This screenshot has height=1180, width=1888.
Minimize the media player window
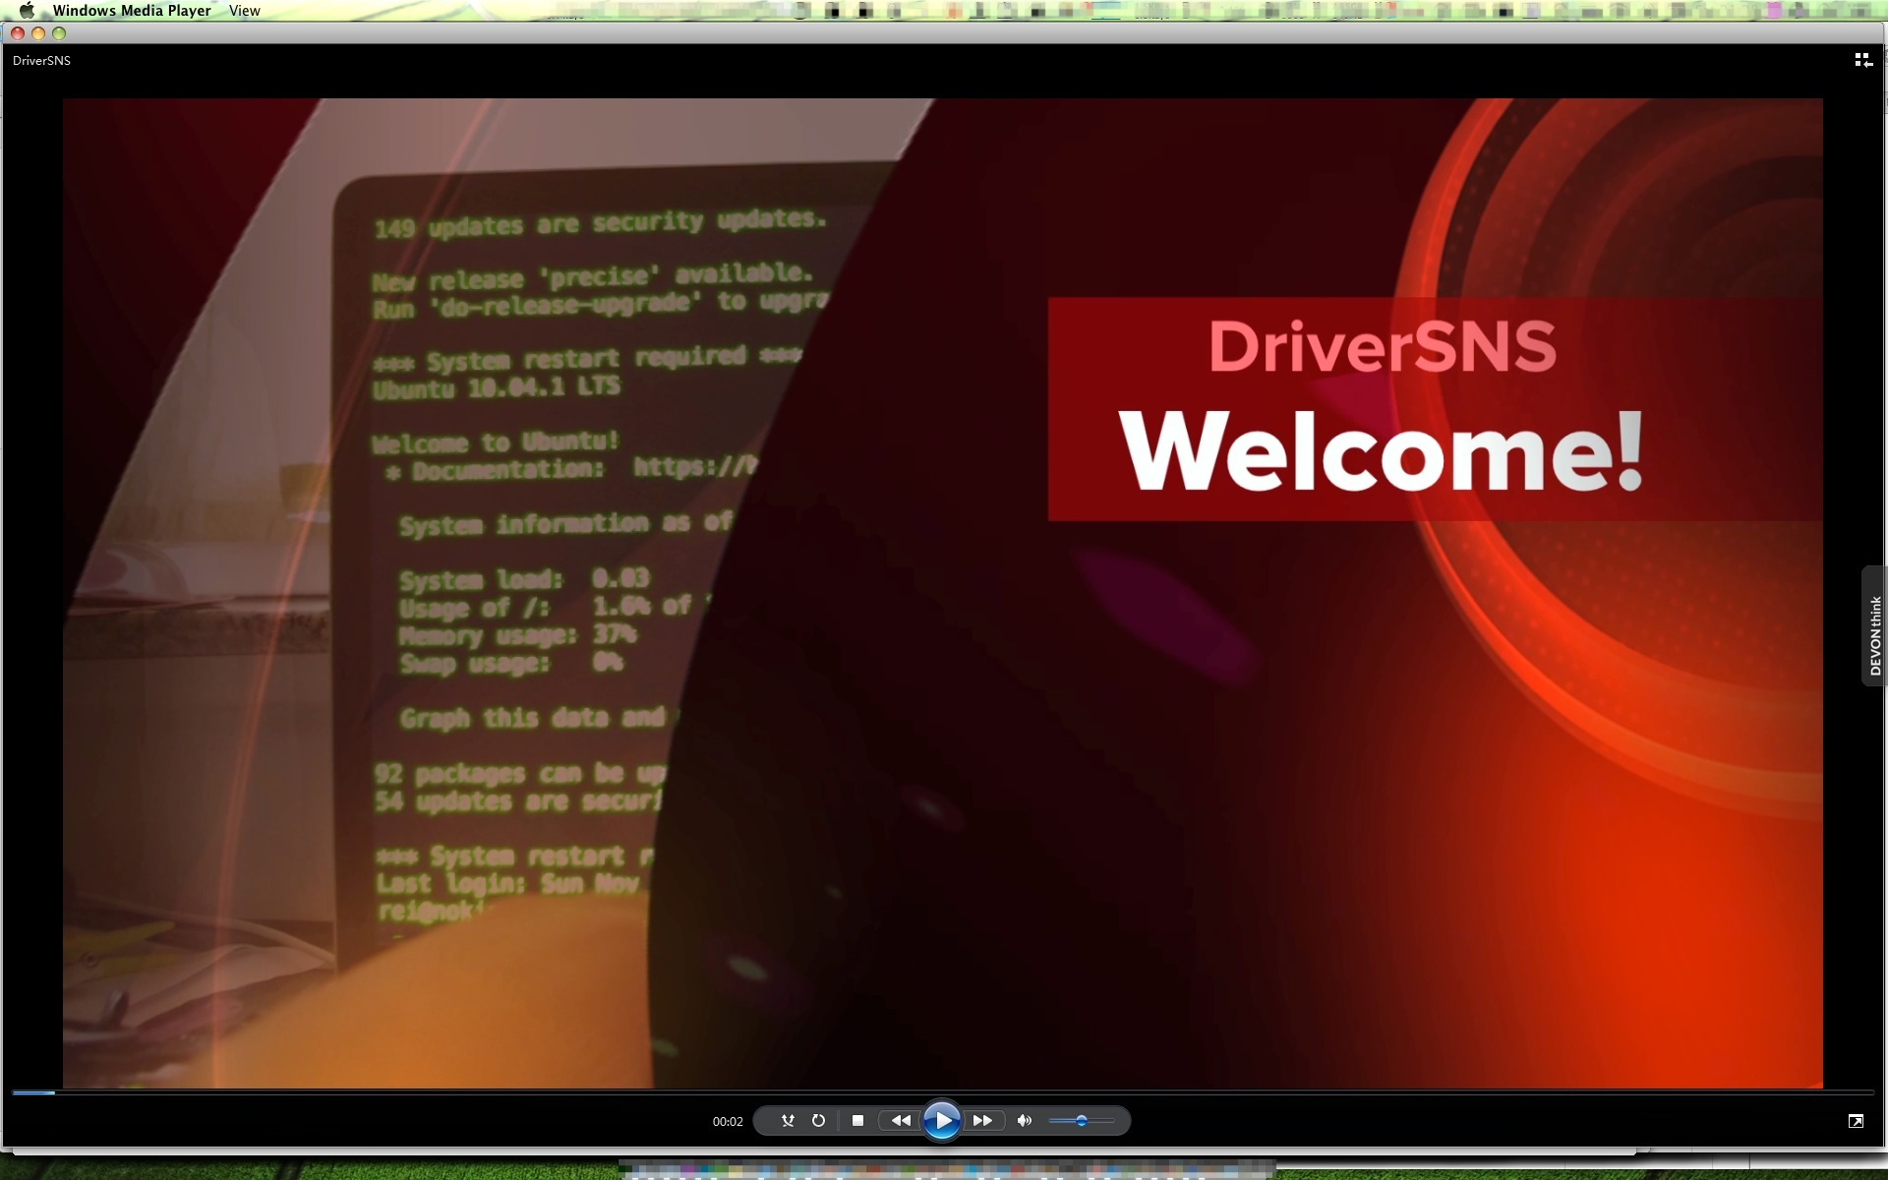pyautogui.click(x=38, y=33)
